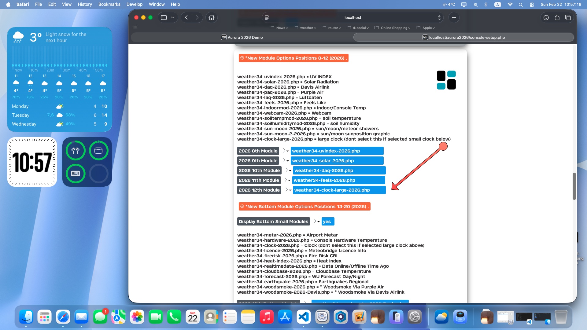Viewport: 587px width, 330px height.
Task: Open Display Bottom Small Modules yes dropdown
Action: 327,222
